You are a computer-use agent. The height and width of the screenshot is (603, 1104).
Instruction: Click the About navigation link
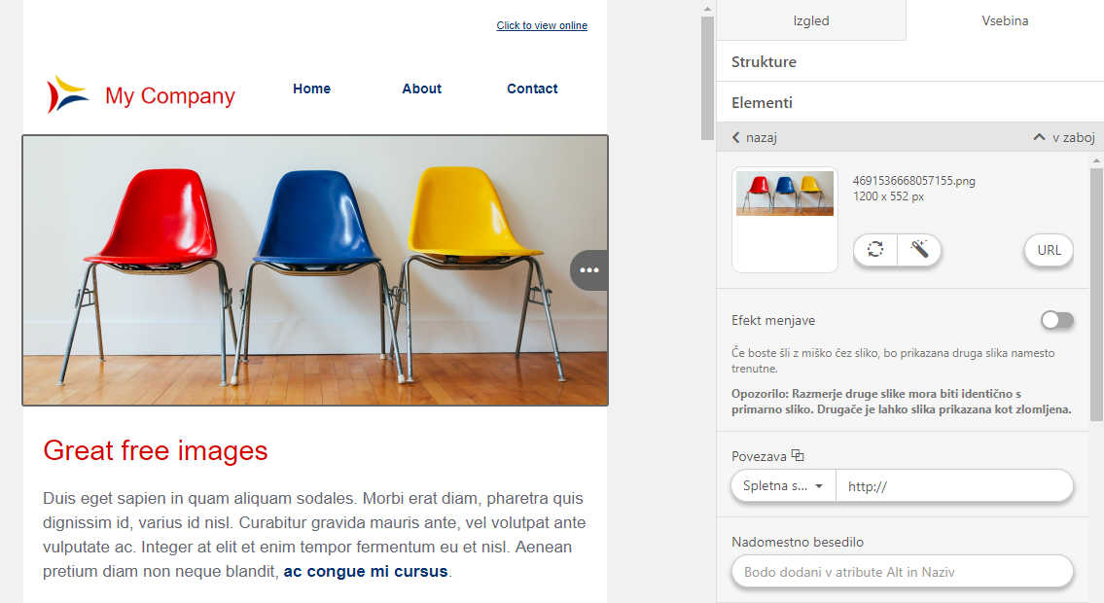click(x=422, y=89)
